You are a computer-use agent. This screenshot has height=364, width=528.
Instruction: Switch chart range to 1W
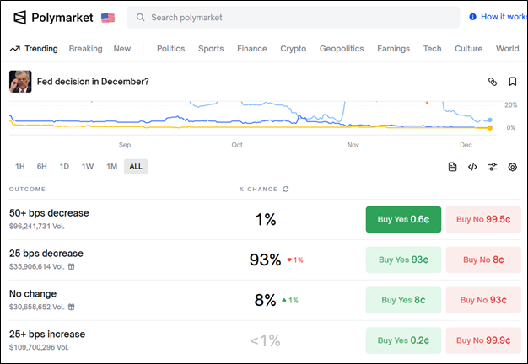pos(88,167)
